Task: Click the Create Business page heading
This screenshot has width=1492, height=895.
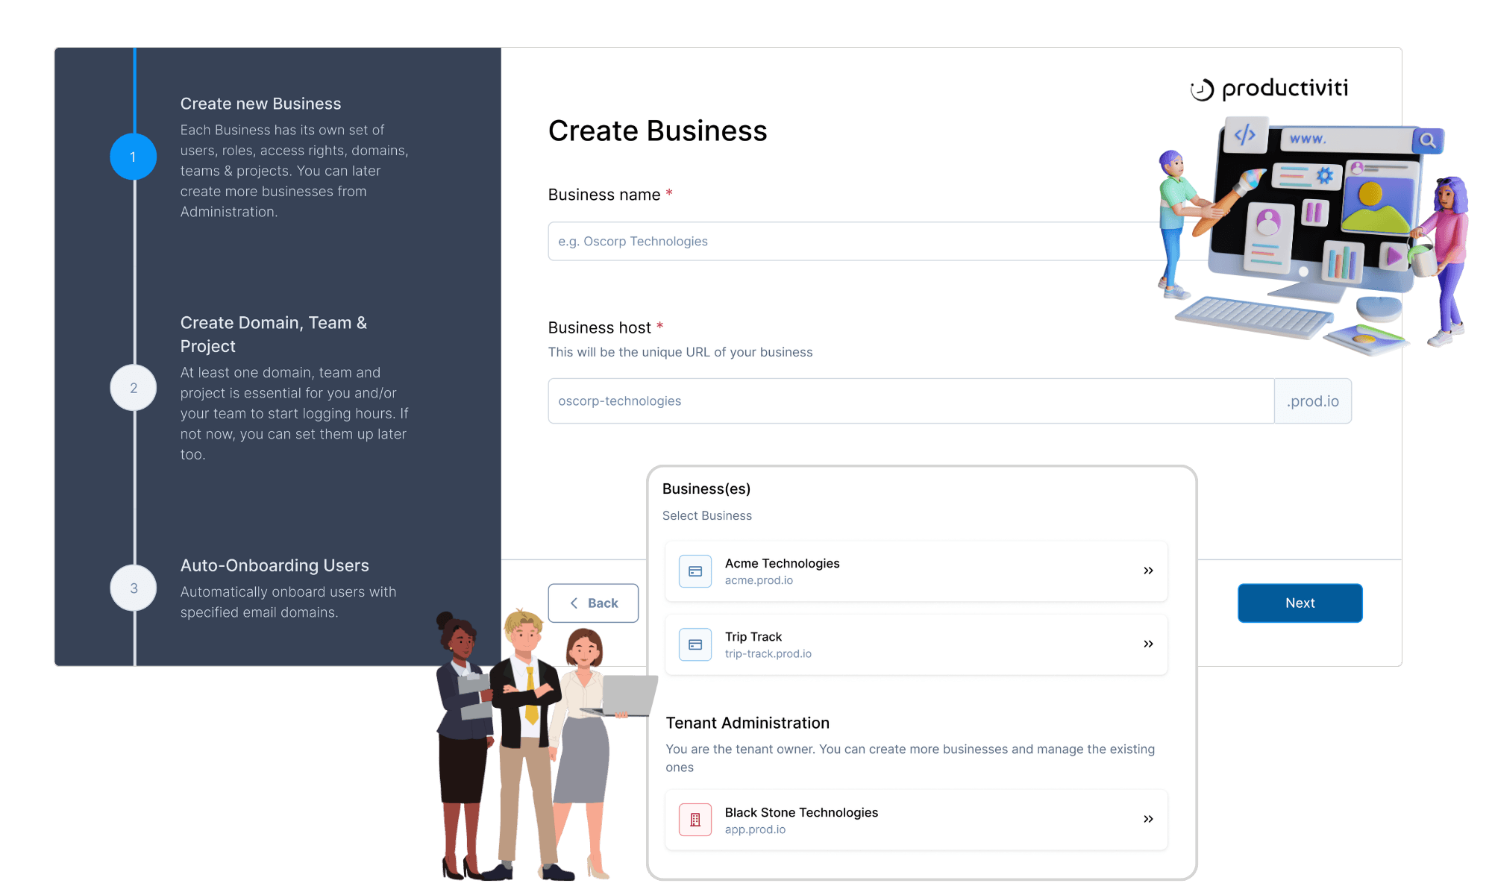Action: tap(657, 131)
